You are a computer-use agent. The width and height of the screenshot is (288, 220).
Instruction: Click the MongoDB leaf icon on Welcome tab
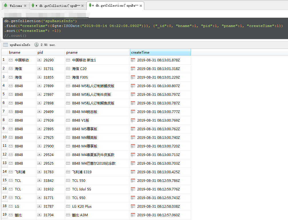coord(6,5)
